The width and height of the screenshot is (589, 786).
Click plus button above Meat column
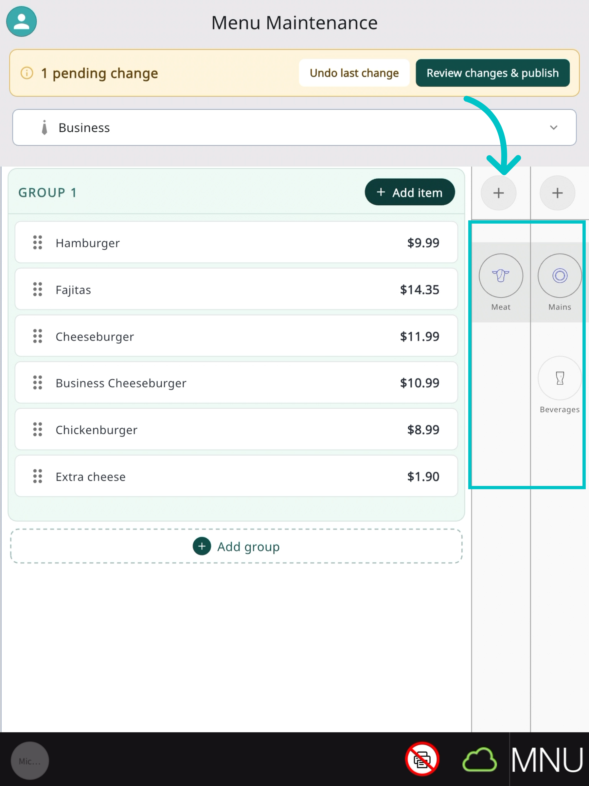(498, 193)
